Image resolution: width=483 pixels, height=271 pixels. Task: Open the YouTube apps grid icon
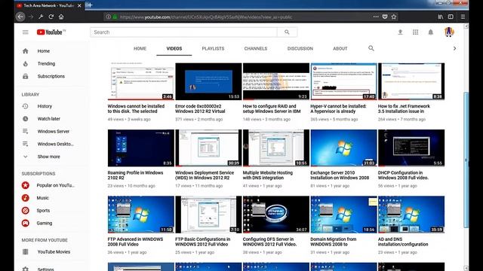(x=415, y=32)
